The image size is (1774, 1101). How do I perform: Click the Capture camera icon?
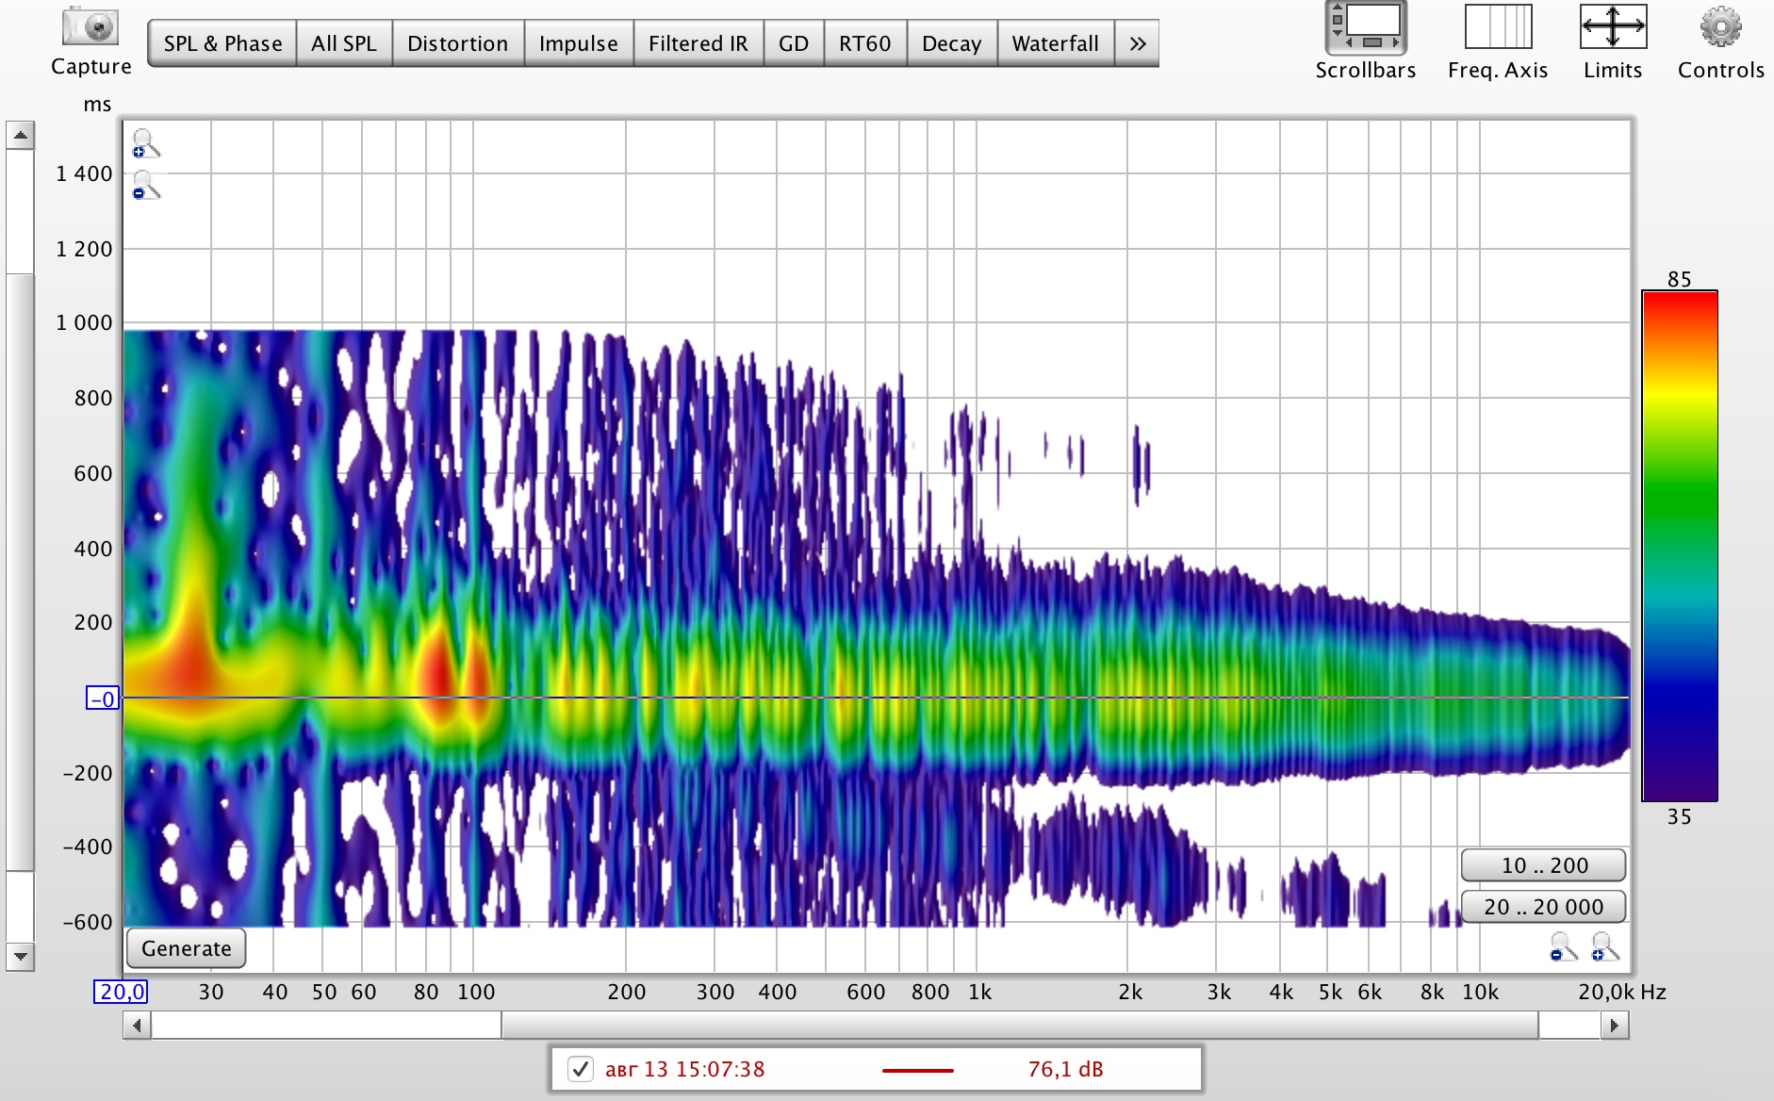(90, 26)
